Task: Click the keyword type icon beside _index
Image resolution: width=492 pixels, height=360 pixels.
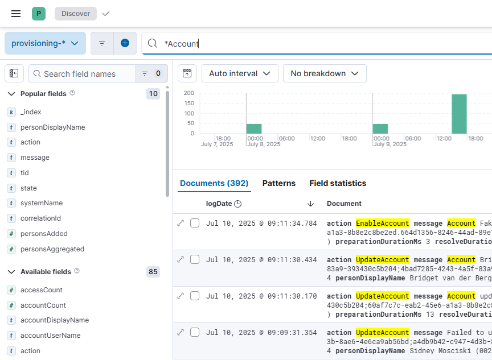Action: [x=11, y=112]
